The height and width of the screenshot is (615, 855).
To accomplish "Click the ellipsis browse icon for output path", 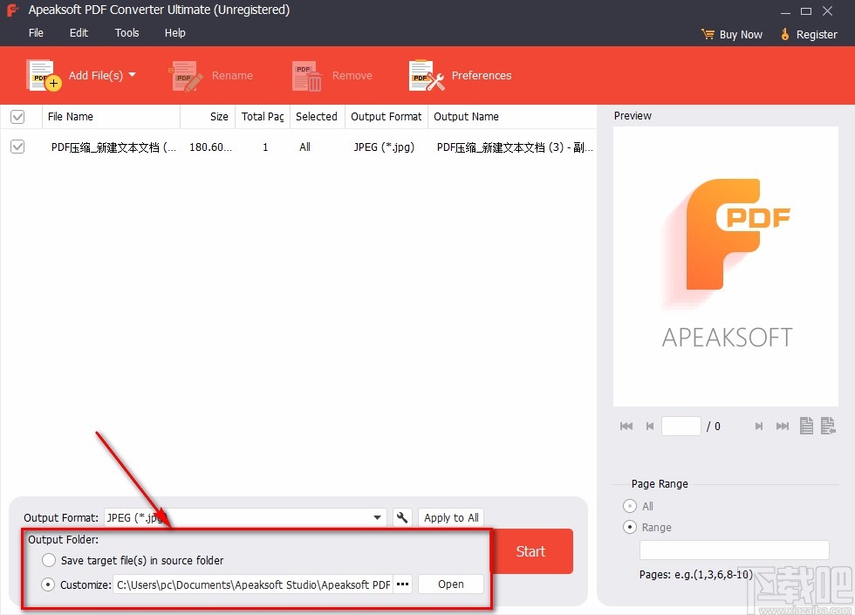I will [x=402, y=584].
